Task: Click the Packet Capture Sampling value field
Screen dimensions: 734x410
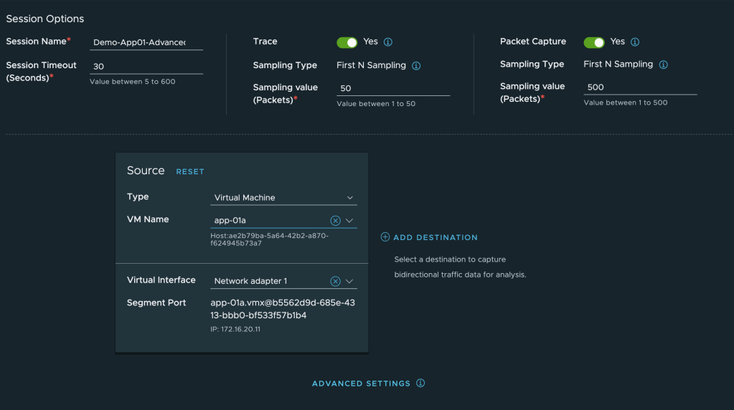Action: [x=639, y=87]
